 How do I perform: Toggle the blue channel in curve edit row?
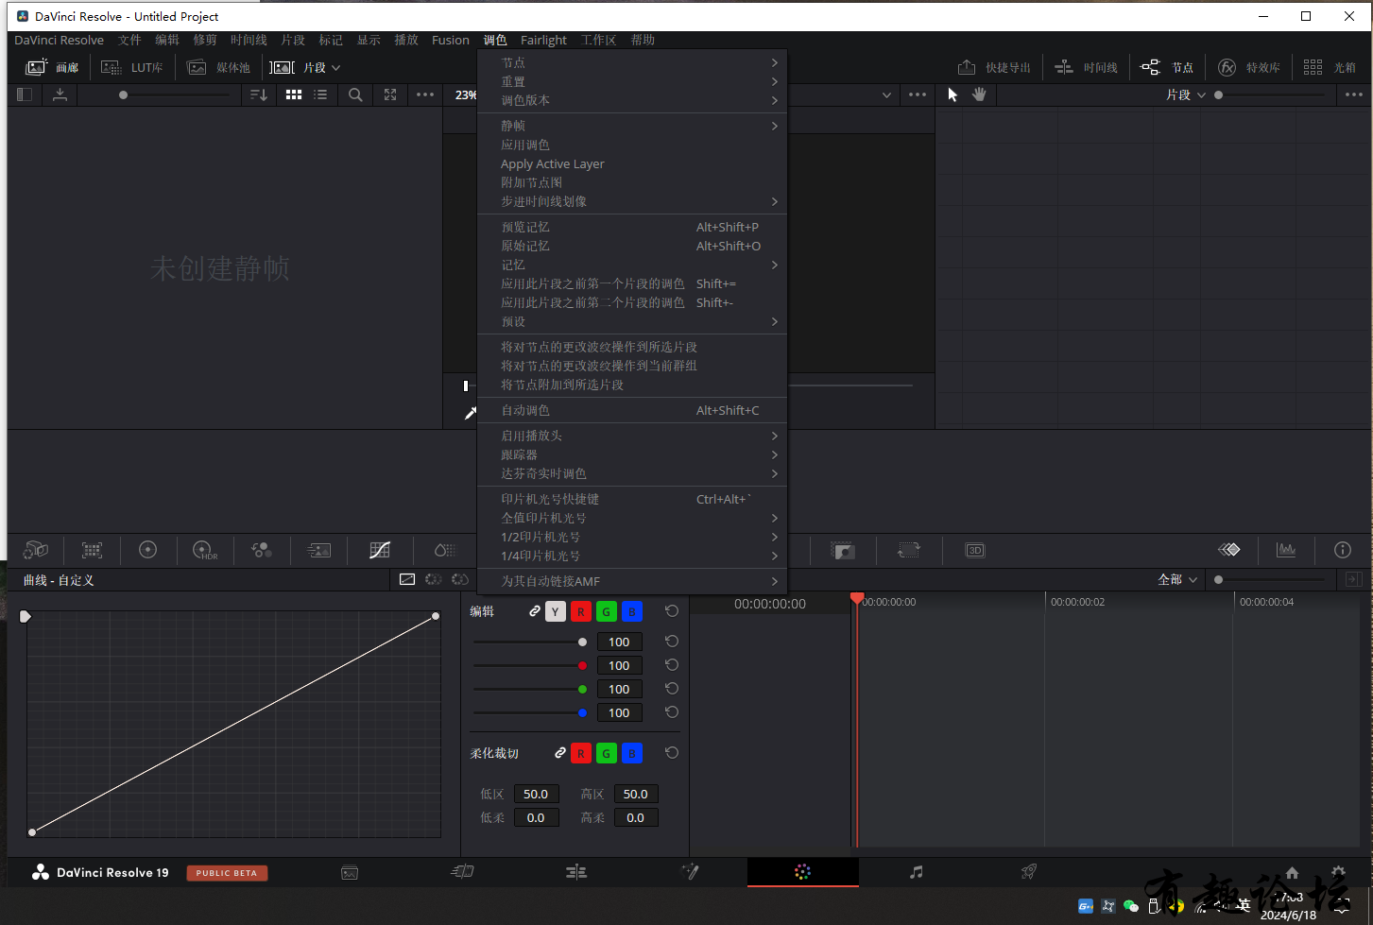click(632, 611)
